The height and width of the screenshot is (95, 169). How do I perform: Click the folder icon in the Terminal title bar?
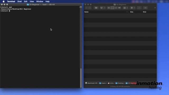(x=28, y=4)
